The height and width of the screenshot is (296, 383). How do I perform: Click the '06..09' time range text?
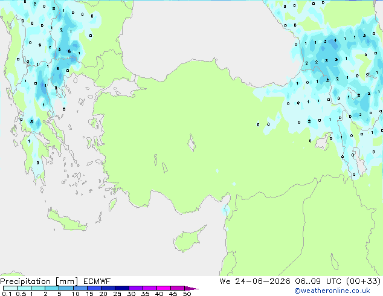pyautogui.click(x=307, y=282)
